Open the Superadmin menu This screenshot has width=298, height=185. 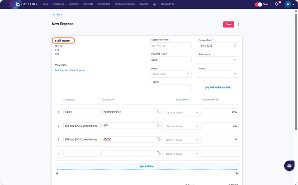click(x=168, y=4)
